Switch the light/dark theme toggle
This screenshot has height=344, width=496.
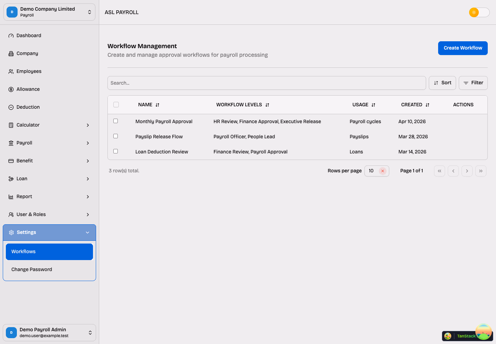point(479,12)
